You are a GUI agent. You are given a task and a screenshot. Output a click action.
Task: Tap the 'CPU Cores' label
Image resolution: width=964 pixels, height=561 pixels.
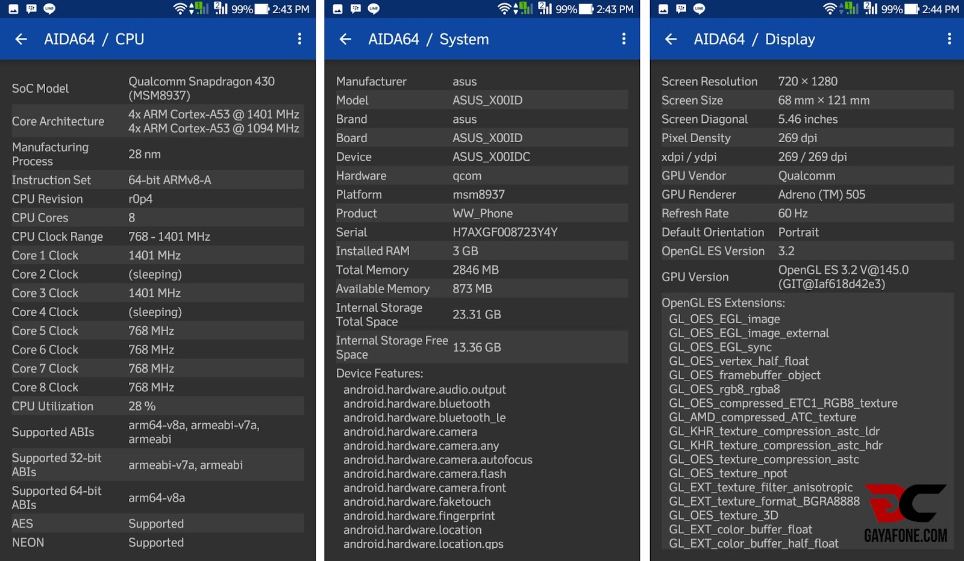click(40, 217)
